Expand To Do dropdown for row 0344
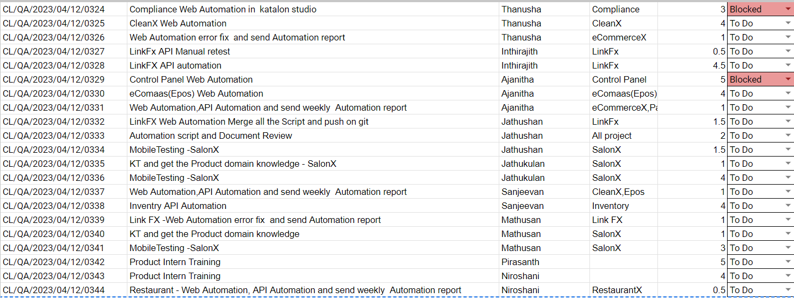Screen dimensions: 794x298 click(788, 290)
